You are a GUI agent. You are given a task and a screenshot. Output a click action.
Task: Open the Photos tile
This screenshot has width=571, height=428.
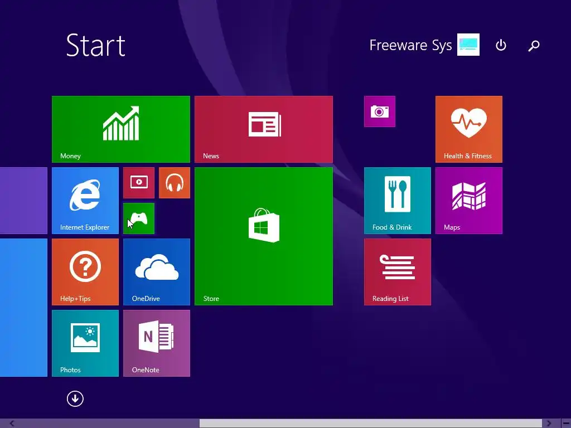pos(85,343)
